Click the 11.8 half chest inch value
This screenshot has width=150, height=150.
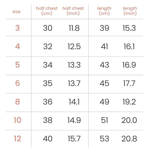click(x=74, y=28)
